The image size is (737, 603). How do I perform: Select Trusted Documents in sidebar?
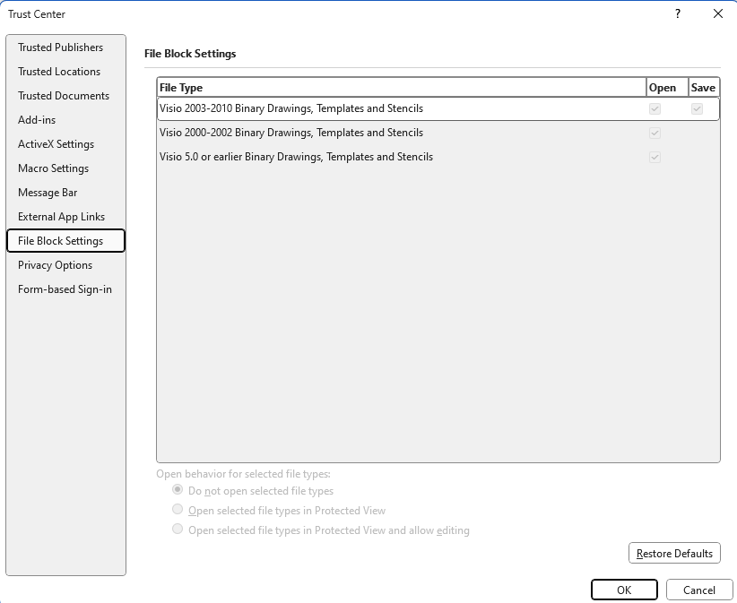coord(65,96)
